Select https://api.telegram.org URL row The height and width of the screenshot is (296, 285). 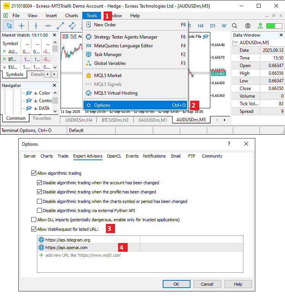(x=140, y=240)
